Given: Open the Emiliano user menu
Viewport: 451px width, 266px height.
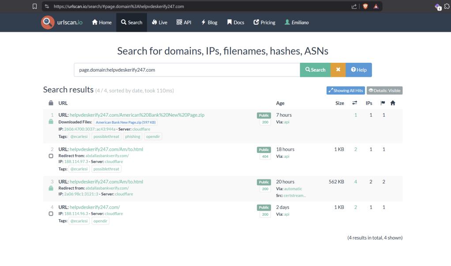Looking at the screenshot, I should (x=297, y=23).
